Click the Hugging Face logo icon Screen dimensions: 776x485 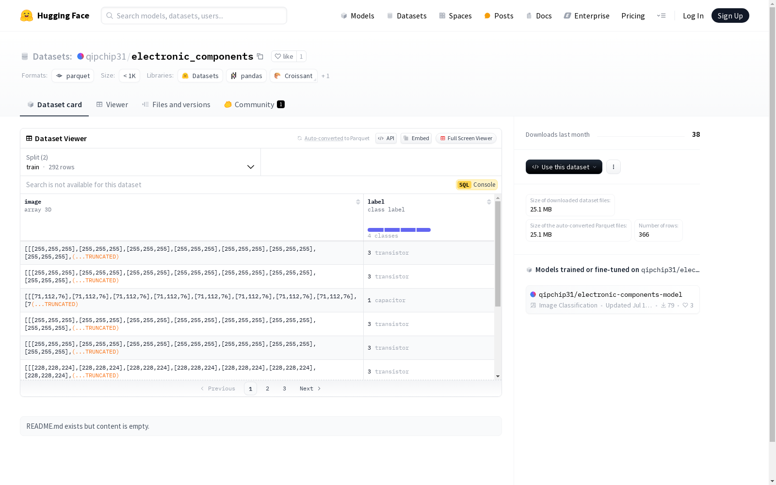27,16
